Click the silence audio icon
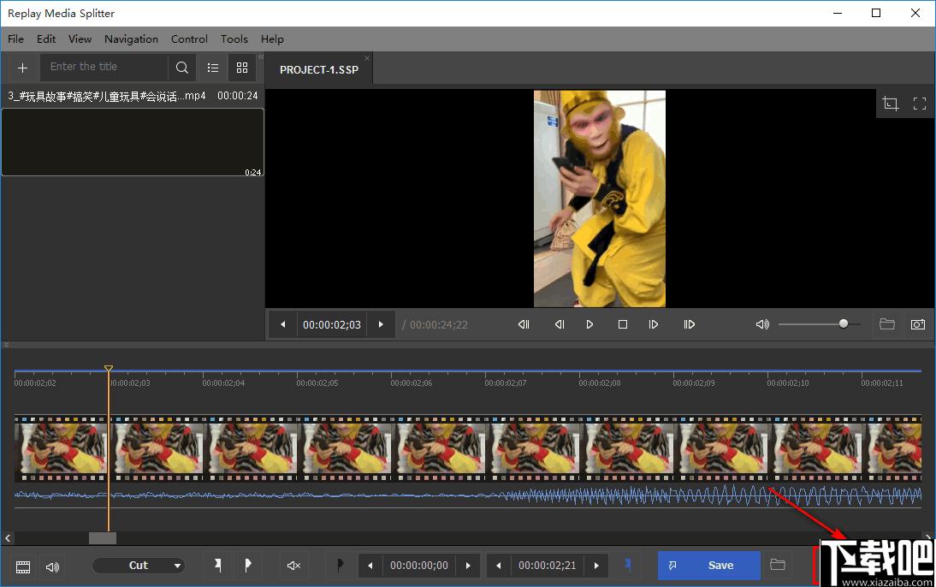 coord(293,566)
